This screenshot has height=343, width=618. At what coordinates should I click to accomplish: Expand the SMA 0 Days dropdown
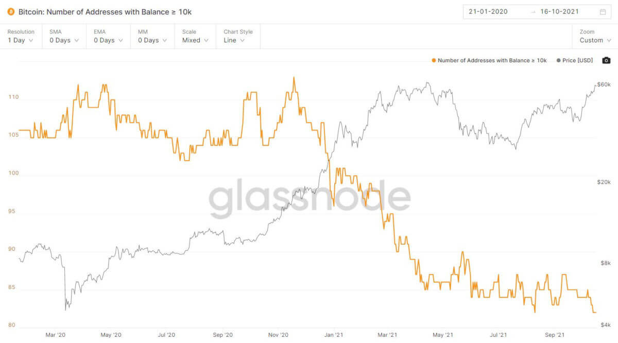tap(64, 37)
